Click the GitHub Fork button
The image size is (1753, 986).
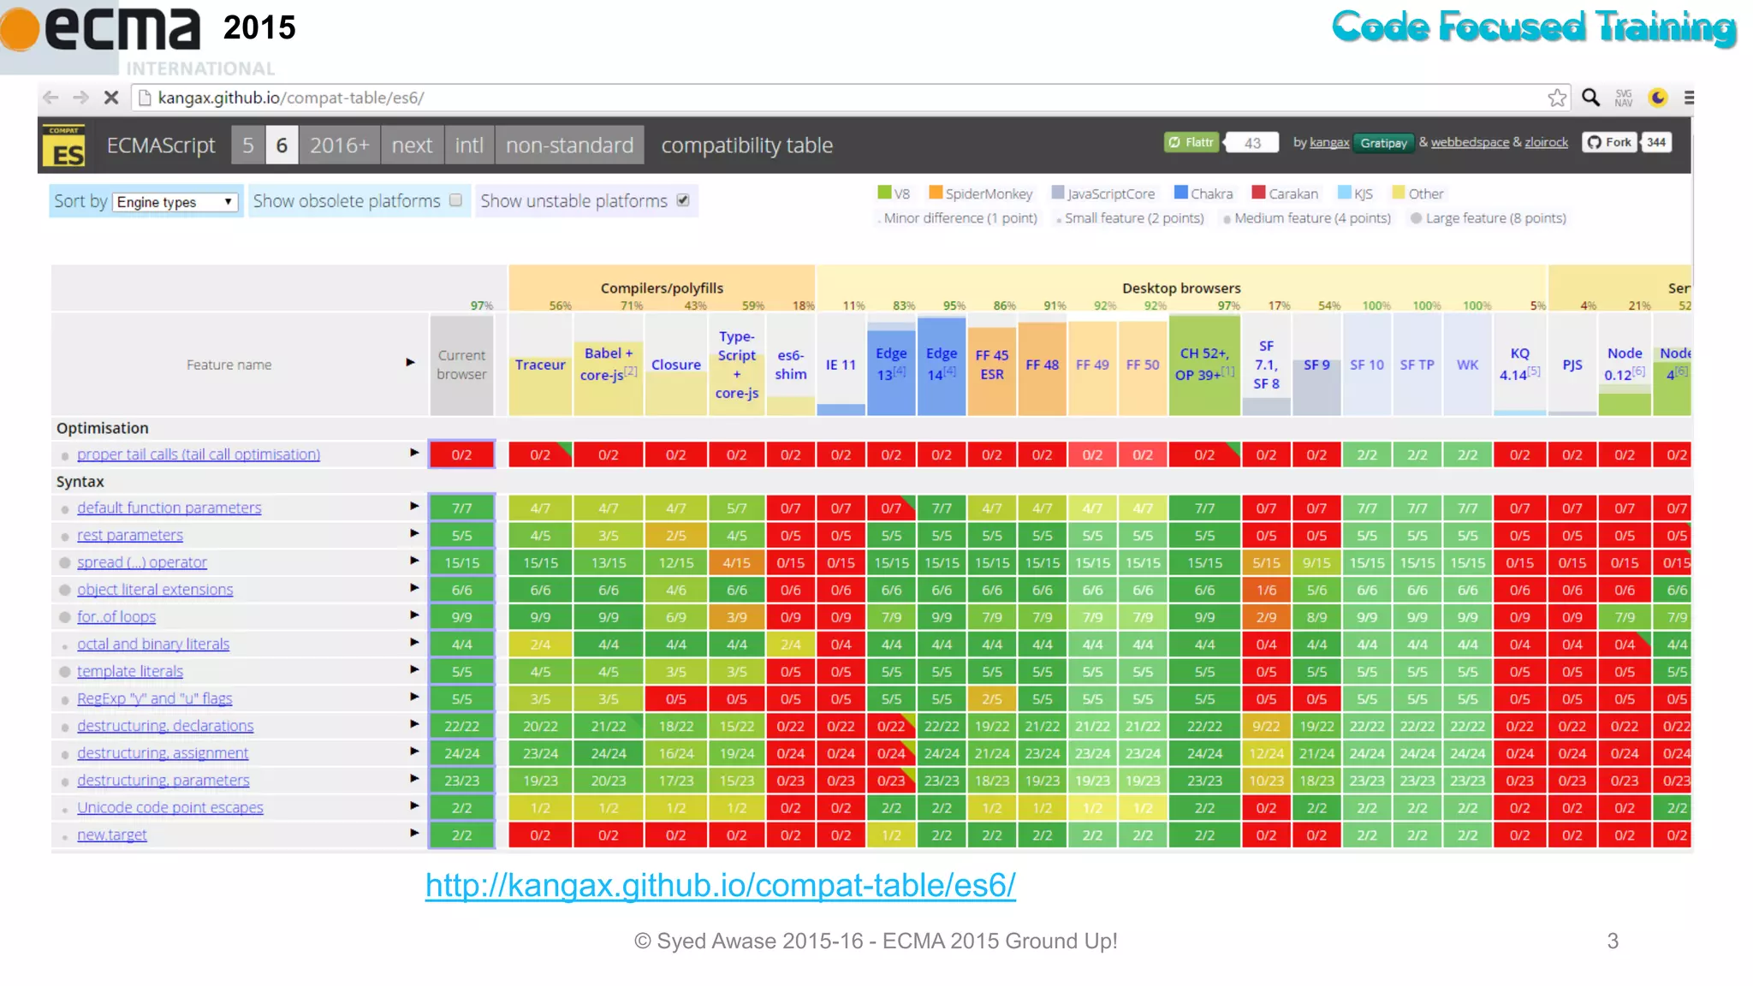(1609, 142)
